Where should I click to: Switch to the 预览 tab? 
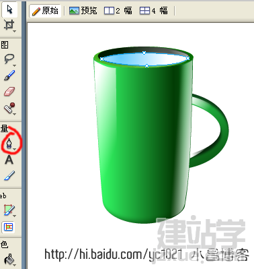pos(83,11)
